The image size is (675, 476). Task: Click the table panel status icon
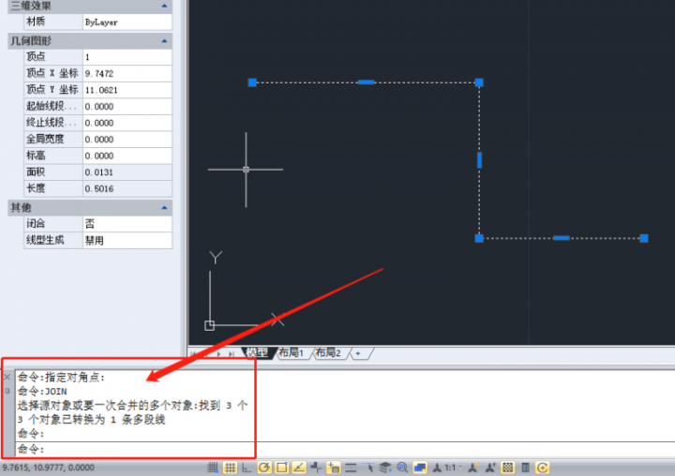click(x=525, y=468)
